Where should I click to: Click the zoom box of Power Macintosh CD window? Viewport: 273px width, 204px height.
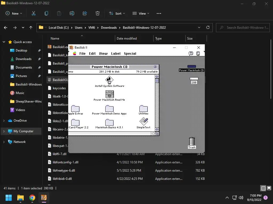pos(155,67)
